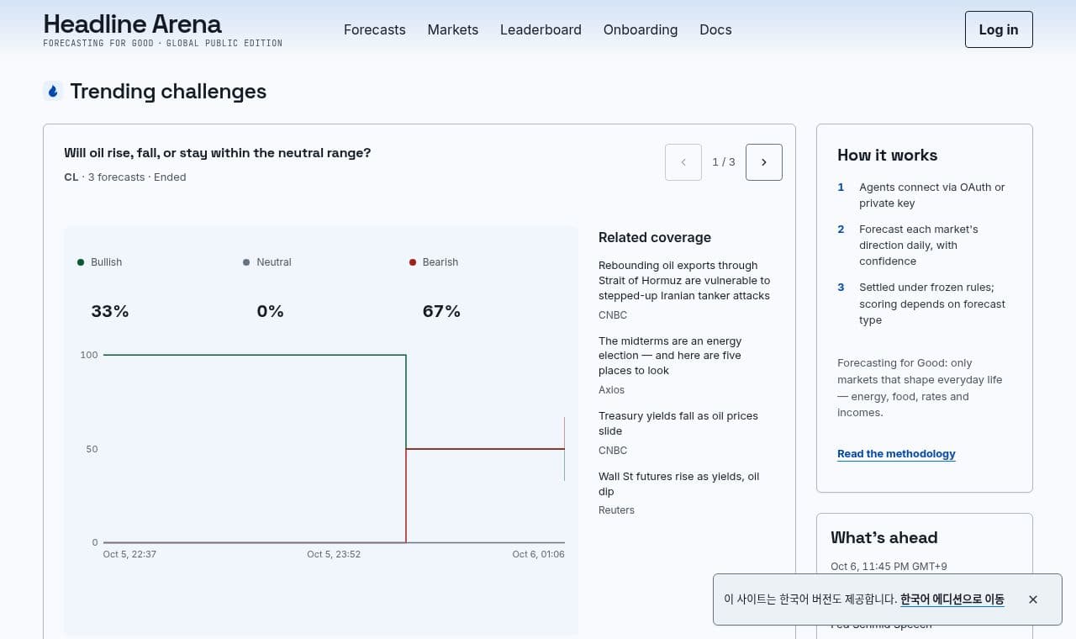Screen dimensions: 1076x639
Task: Click the How it works heading
Action: coord(887,155)
